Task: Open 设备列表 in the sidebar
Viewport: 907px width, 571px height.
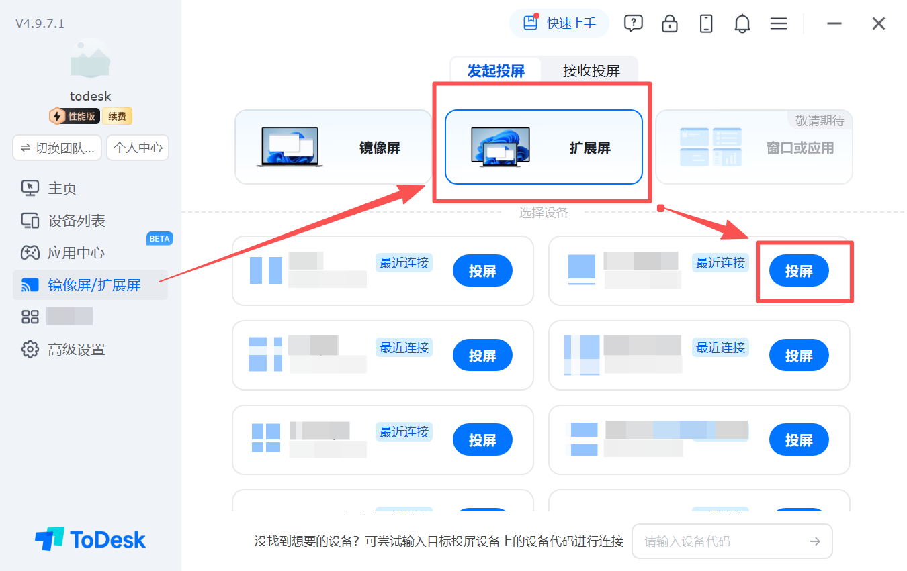Action: (x=77, y=221)
